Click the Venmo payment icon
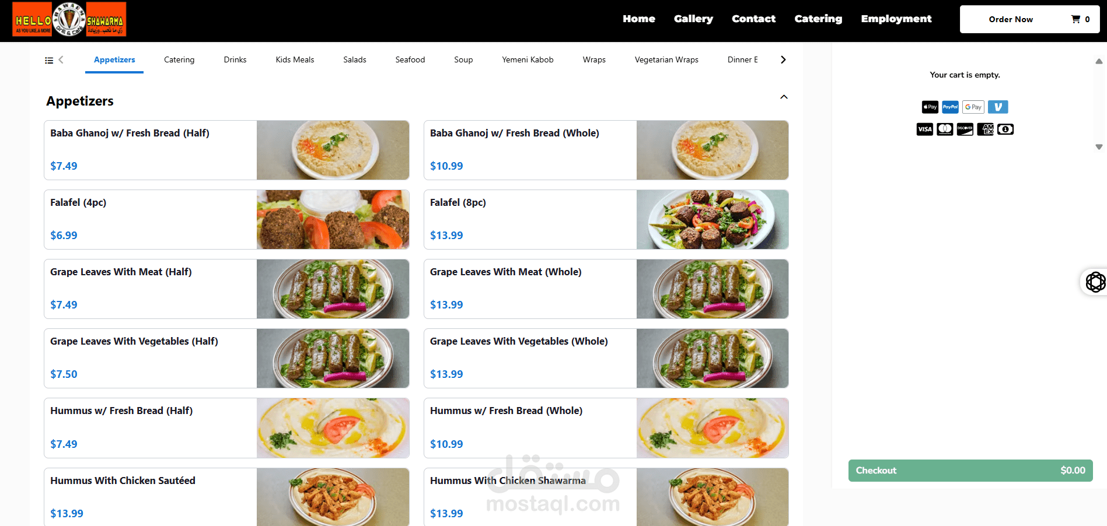1107x526 pixels. pyautogui.click(x=998, y=107)
